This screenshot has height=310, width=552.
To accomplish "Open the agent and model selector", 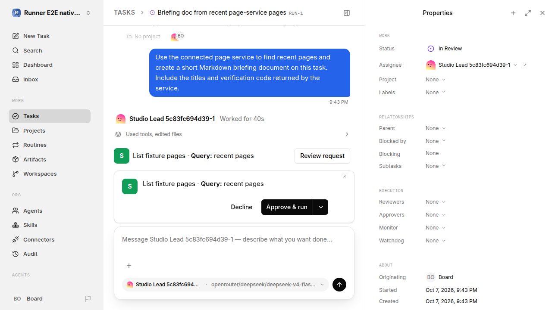I will 226,285.
